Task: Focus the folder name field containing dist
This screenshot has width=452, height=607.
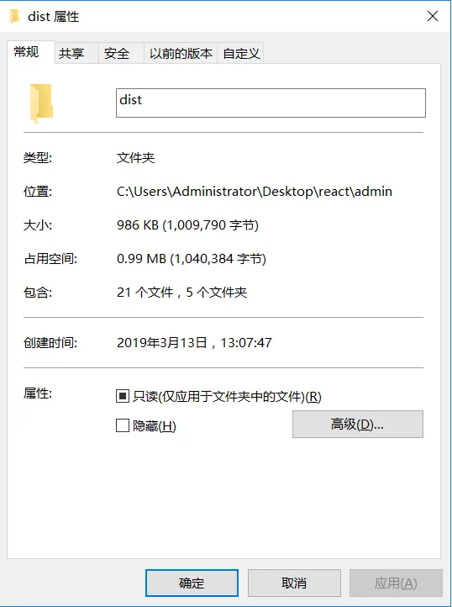Action: [271, 103]
